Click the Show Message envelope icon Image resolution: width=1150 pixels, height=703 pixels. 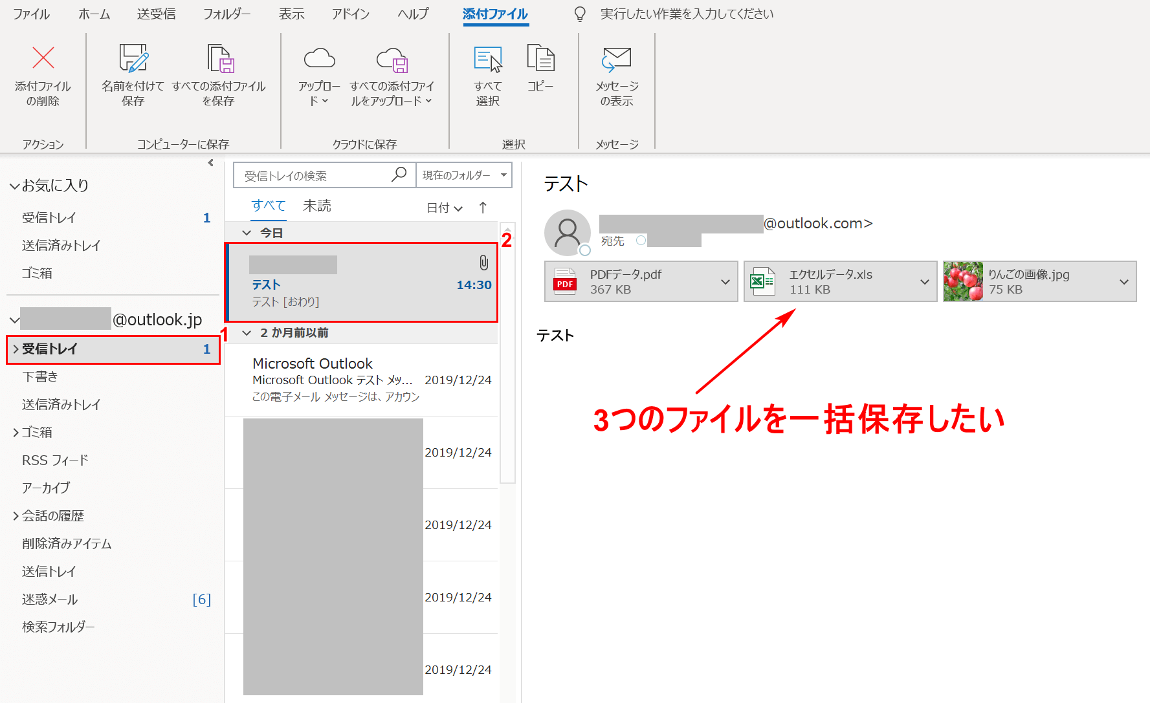point(616,59)
